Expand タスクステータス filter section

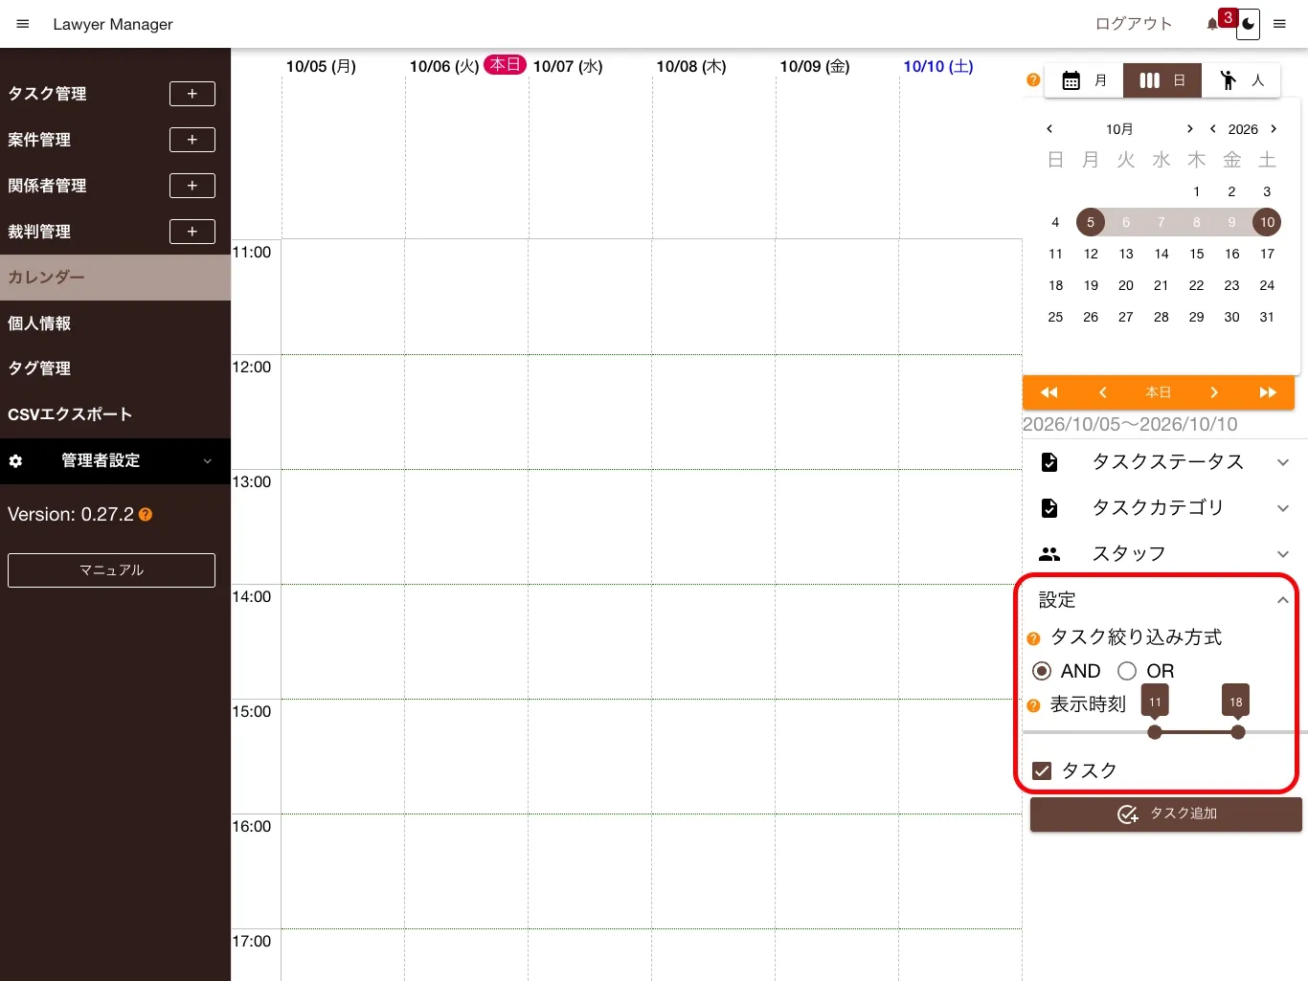[1163, 462]
